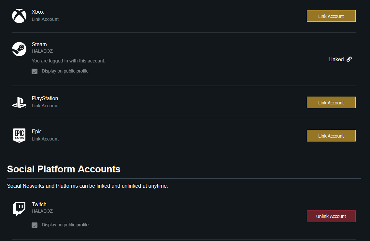Click the gray Link Account text under PlayStation
Image resolution: width=370 pixels, height=241 pixels.
(x=45, y=106)
